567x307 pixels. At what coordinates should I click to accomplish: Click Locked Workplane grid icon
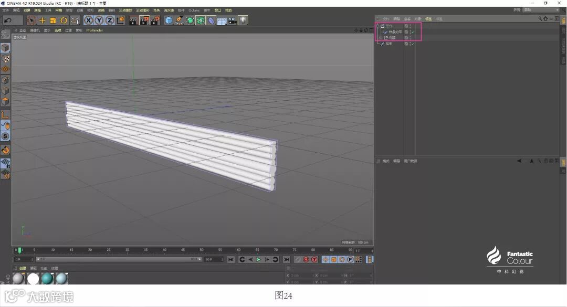click(x=5, y=163)
